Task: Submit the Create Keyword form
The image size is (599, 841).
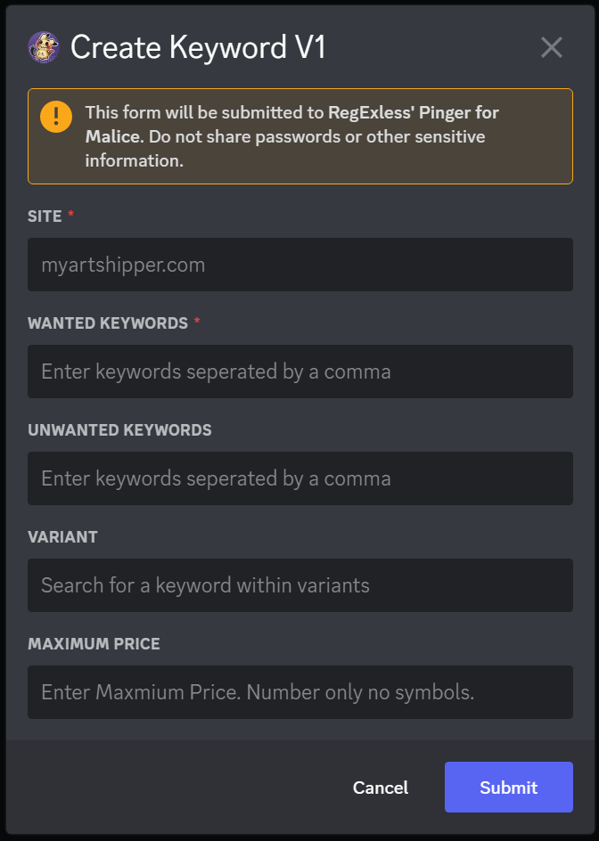Action: 508,788
